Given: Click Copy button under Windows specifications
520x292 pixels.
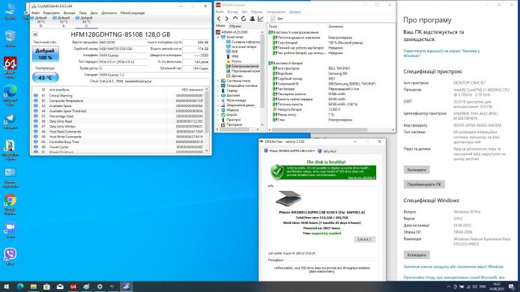Looking at the screenshot, I should (417, 255).
